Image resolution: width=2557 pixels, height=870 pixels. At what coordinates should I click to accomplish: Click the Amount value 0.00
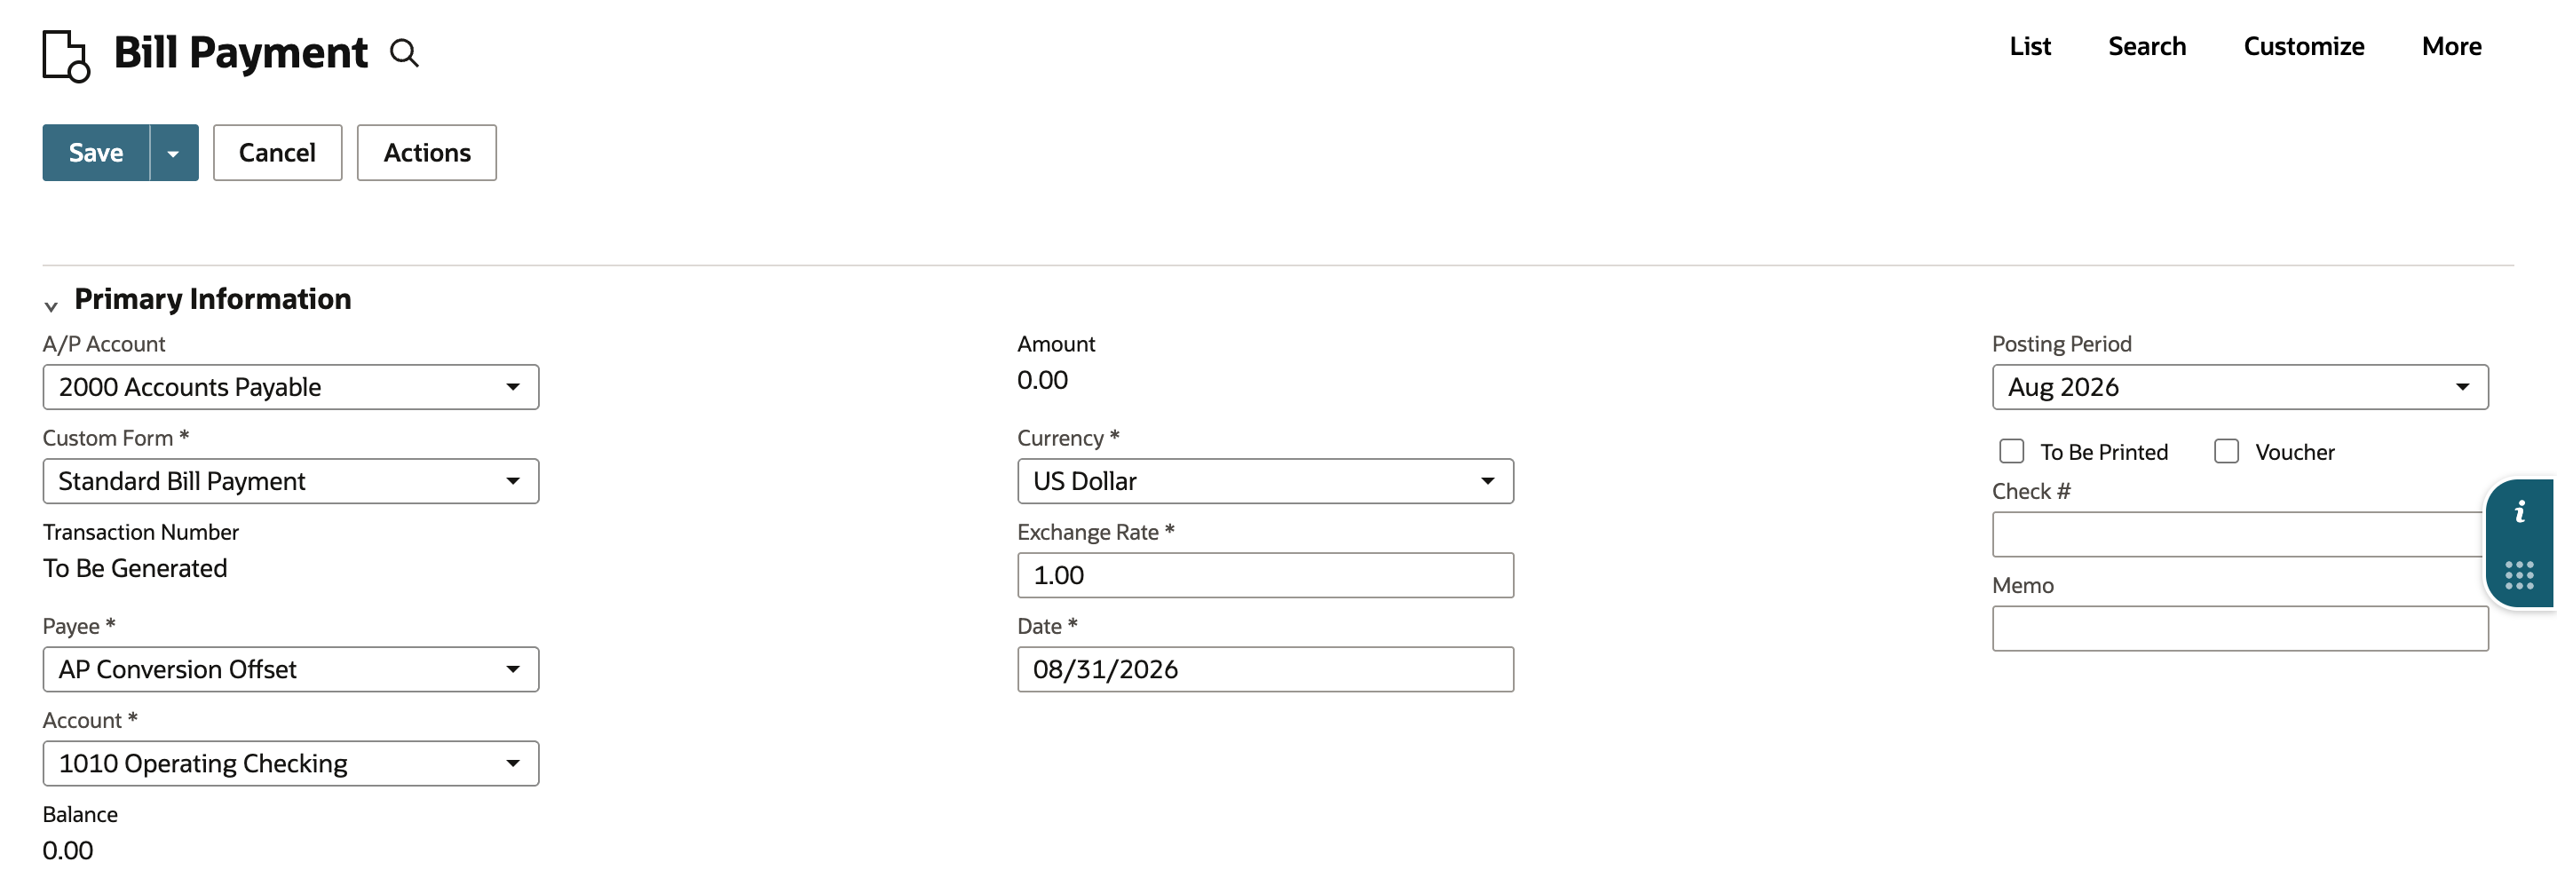coord(1042,380)
